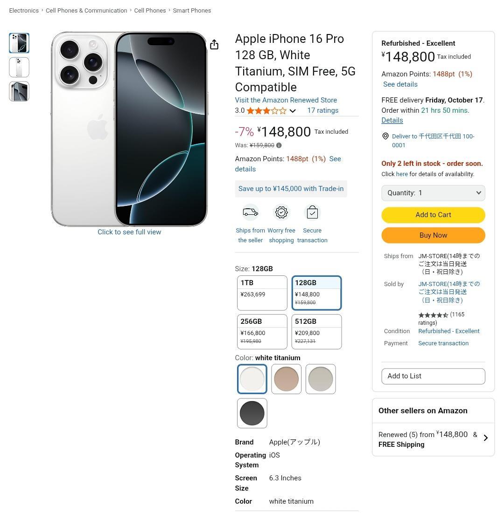Navigate to Electronics breadcrumb
Screen dimensions: 497x513
pos(24,10)
